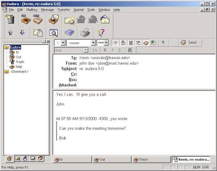Image resolution: width=217 pixels, height=171 pixels.
Task: Click the Forward message toolbar icon
Action: pos(105,19)
